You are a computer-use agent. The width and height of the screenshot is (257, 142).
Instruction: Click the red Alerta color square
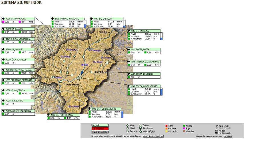pos(166,125)
